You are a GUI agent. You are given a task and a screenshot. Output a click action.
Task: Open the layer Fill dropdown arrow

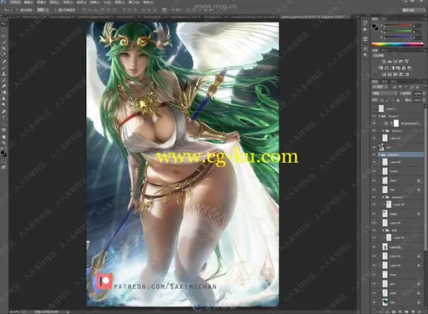point(423,100)
